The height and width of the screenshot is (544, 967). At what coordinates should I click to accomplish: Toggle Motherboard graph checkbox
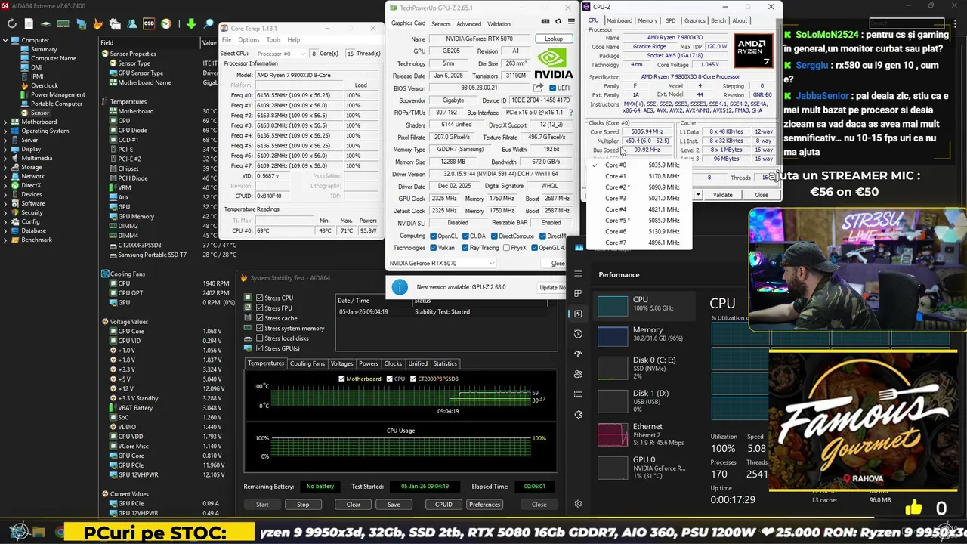[x=342, y=379]
